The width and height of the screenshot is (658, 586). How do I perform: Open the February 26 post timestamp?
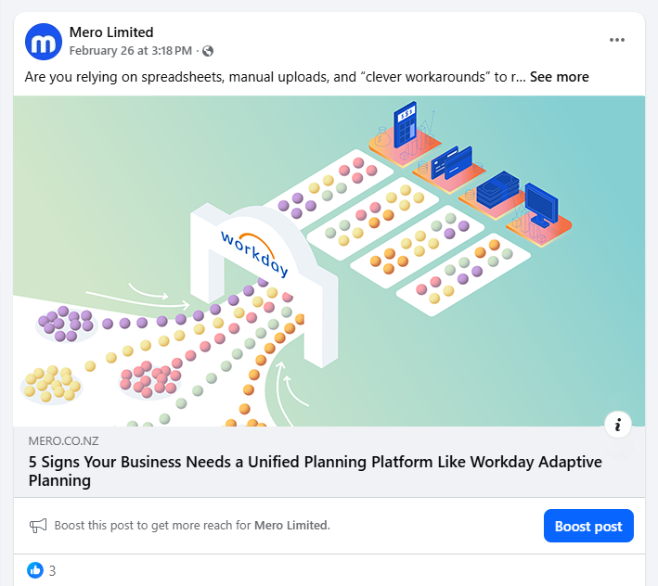[x=131, y=51]
